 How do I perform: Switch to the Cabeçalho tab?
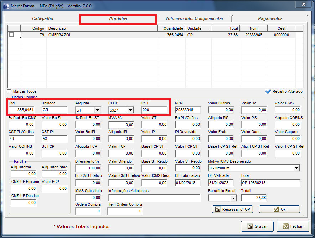point(42,18)
